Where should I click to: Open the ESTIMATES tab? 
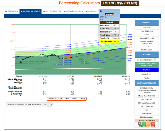pyautogui.click(x=12, y=11)
